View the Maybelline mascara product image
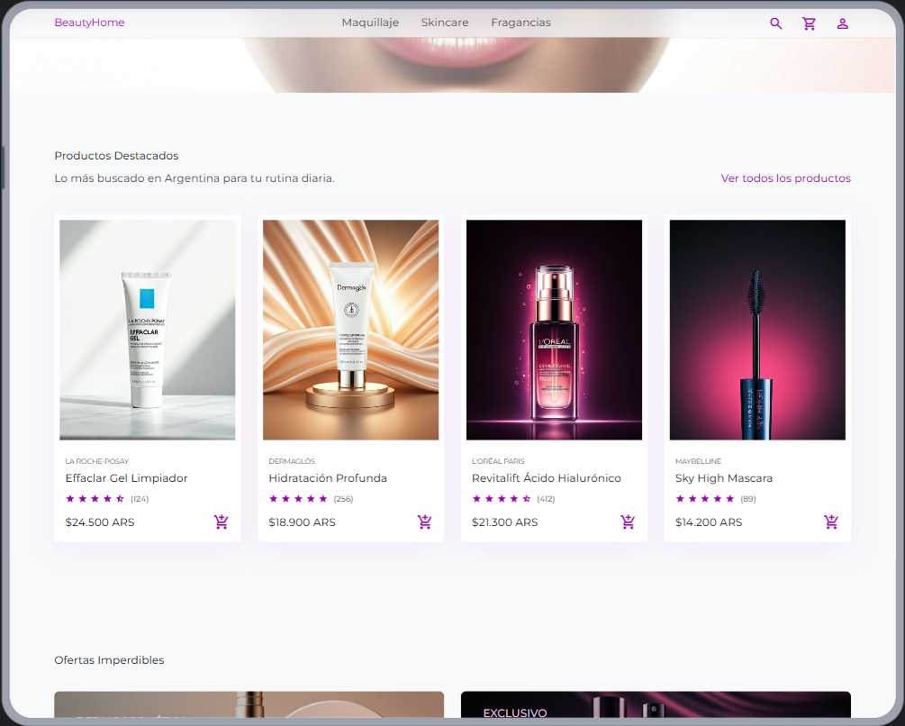This screenshot has width=905, height=726. point(757,330)
